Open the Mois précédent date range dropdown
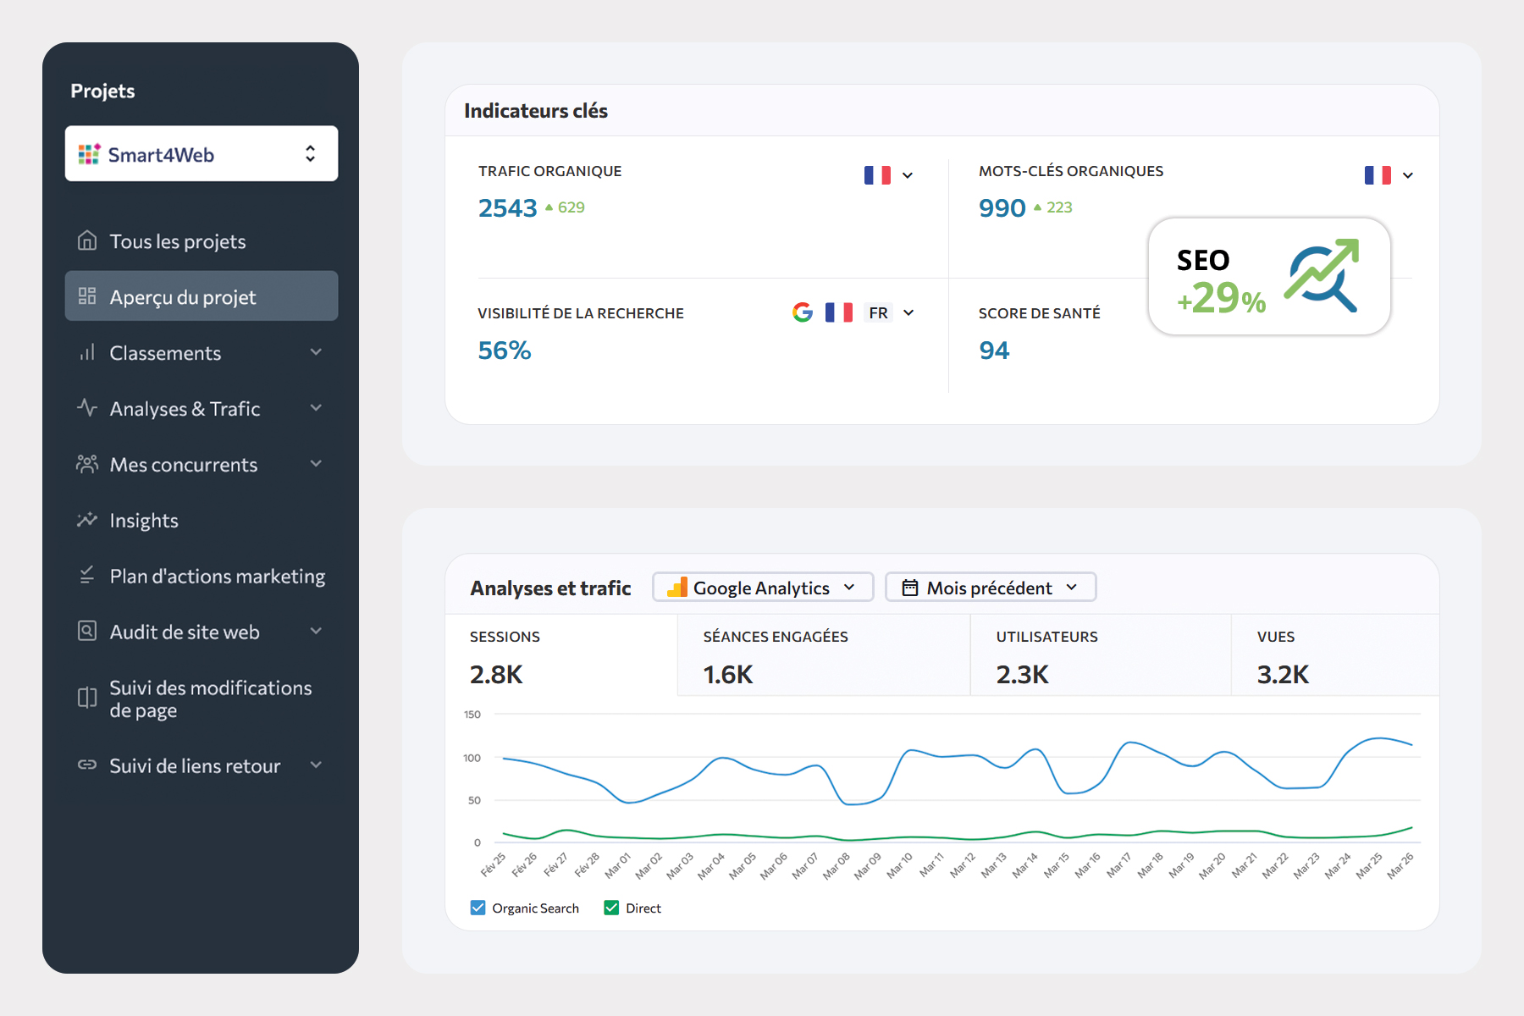The height and width of the screenshot is (1016, 1524). click(x=990, y=588)
